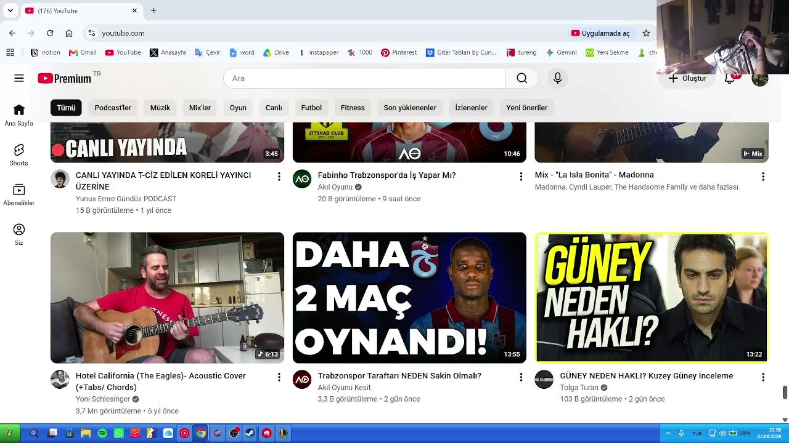Click the search magnifier button
Viewport: 789px width, 443px height.
522,78
